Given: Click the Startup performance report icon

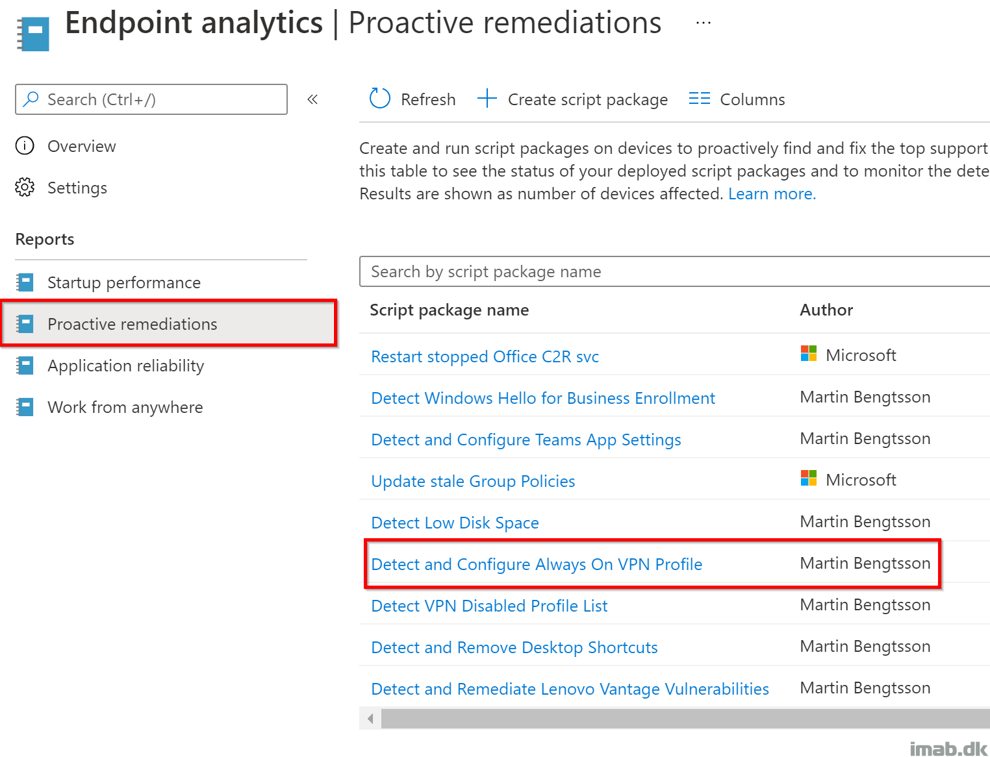Looking at the screenshot, I should point(25,282).
